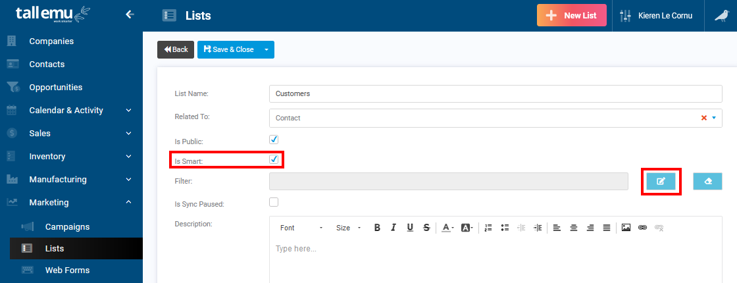
Task: Justify text
Action: point(607,228)
